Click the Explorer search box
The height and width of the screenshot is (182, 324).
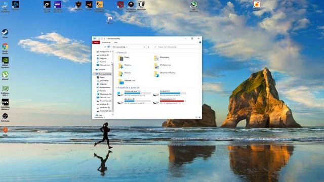pyautogui.click(x=176, y=47)
